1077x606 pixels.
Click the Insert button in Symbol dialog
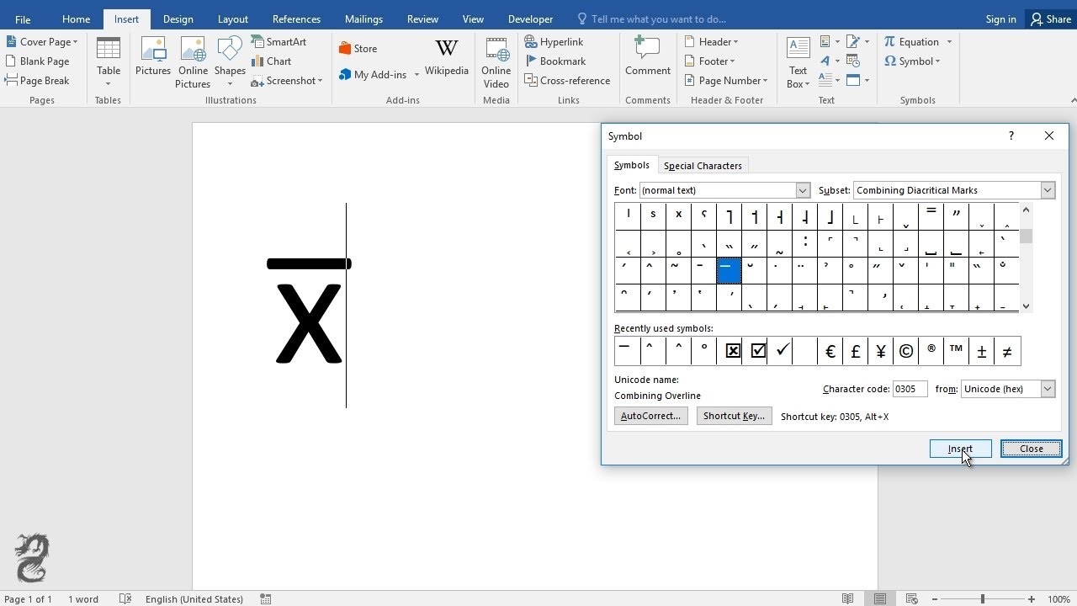(x=960, y=449)
